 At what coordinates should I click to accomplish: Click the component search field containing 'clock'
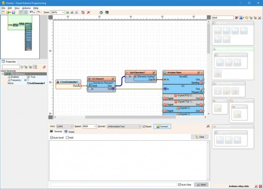(223, 17)
